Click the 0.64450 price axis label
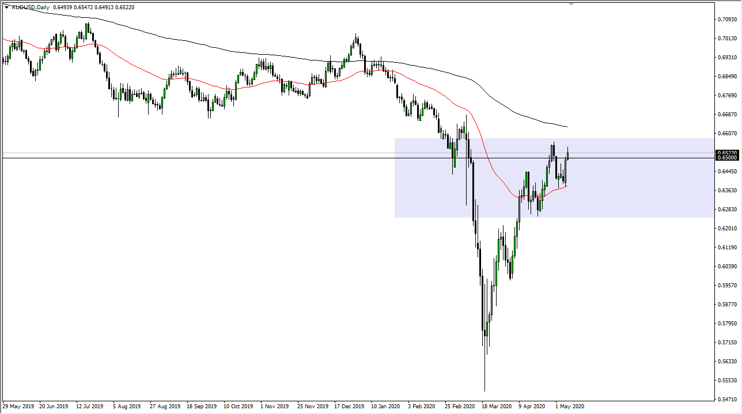The width and height of the screenshot is (742, 414). (726, 172)
